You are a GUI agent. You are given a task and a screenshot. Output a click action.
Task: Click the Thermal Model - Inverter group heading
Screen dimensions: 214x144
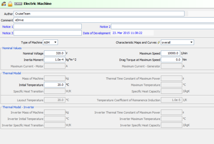pos(18,107)
